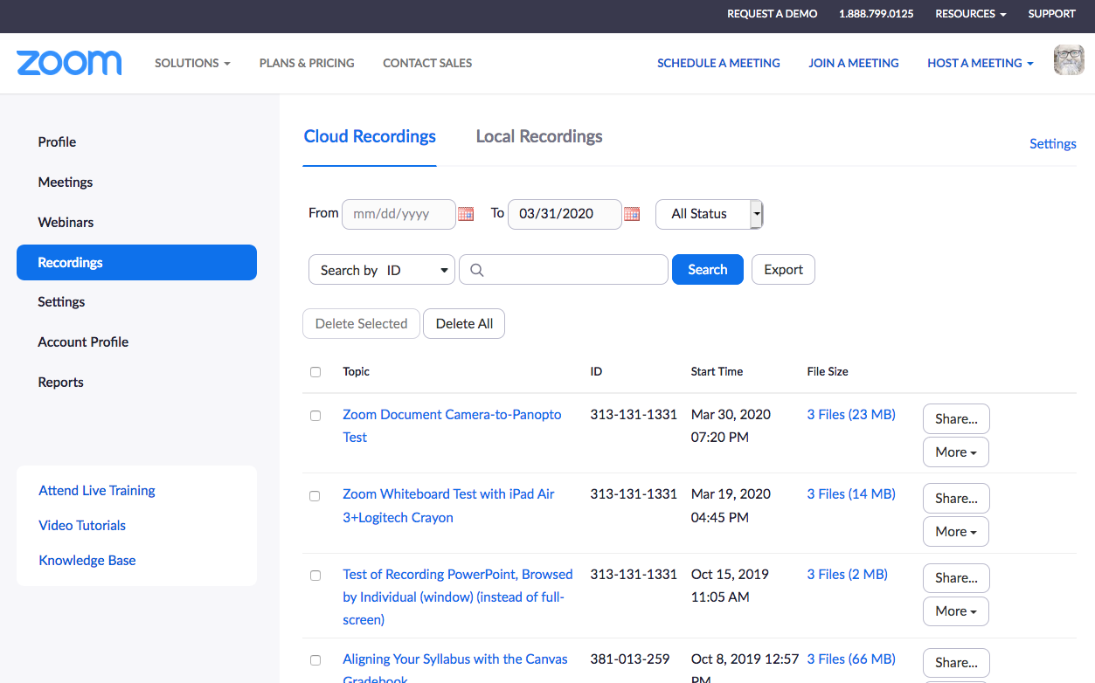This screenshot has width=1095, height=683.
Task: Click Contact Sales link
Action: pyautogui.click(x=427, y=63)
